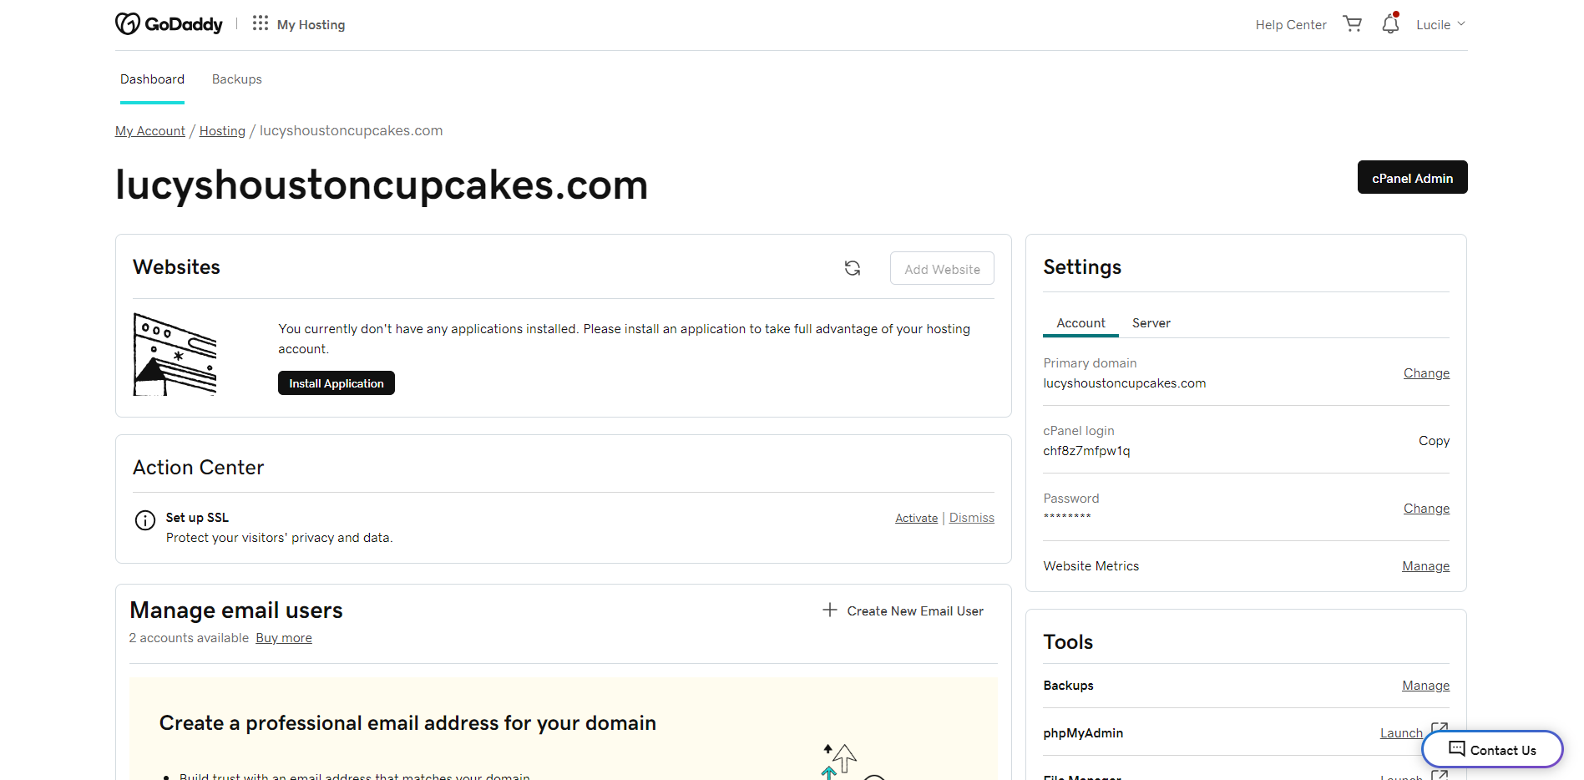Screen dimensions: 1584x780
Task: Expand the Lucile account dropdown
Action: [1439, 24]
